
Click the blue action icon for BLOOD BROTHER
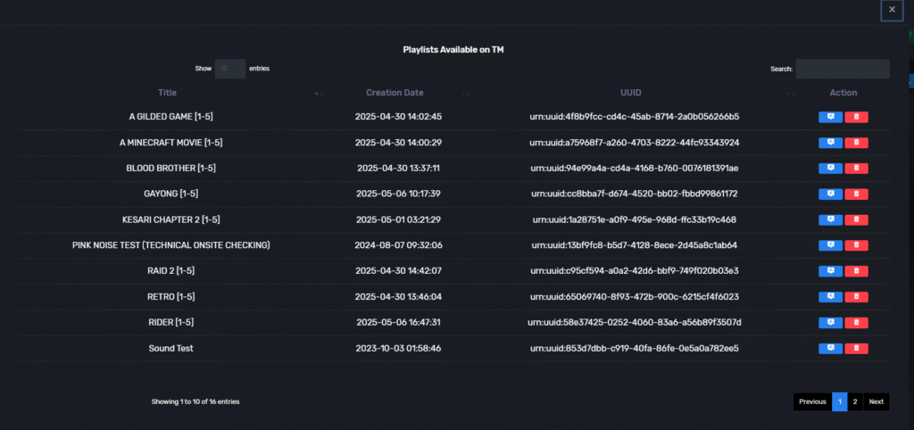pos(830,168)
